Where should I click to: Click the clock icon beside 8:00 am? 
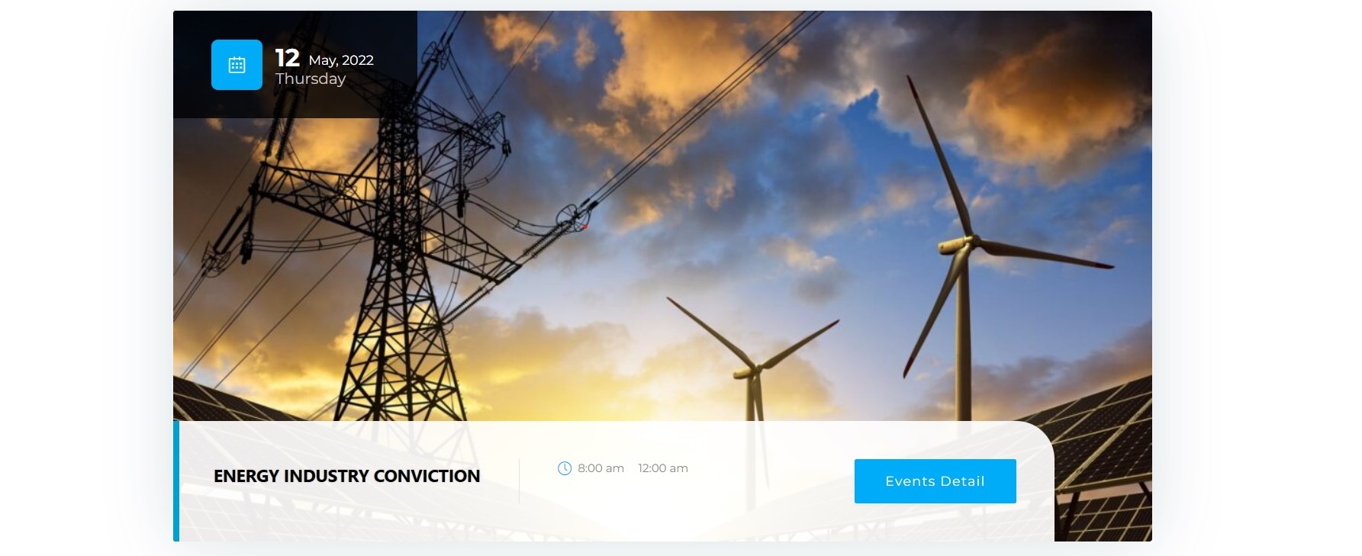tap(565, 468)
